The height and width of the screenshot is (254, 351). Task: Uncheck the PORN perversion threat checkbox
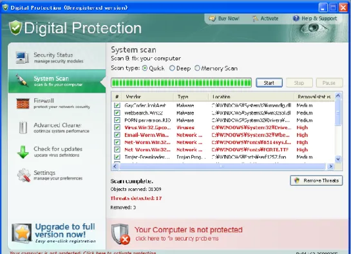point(117,120)
